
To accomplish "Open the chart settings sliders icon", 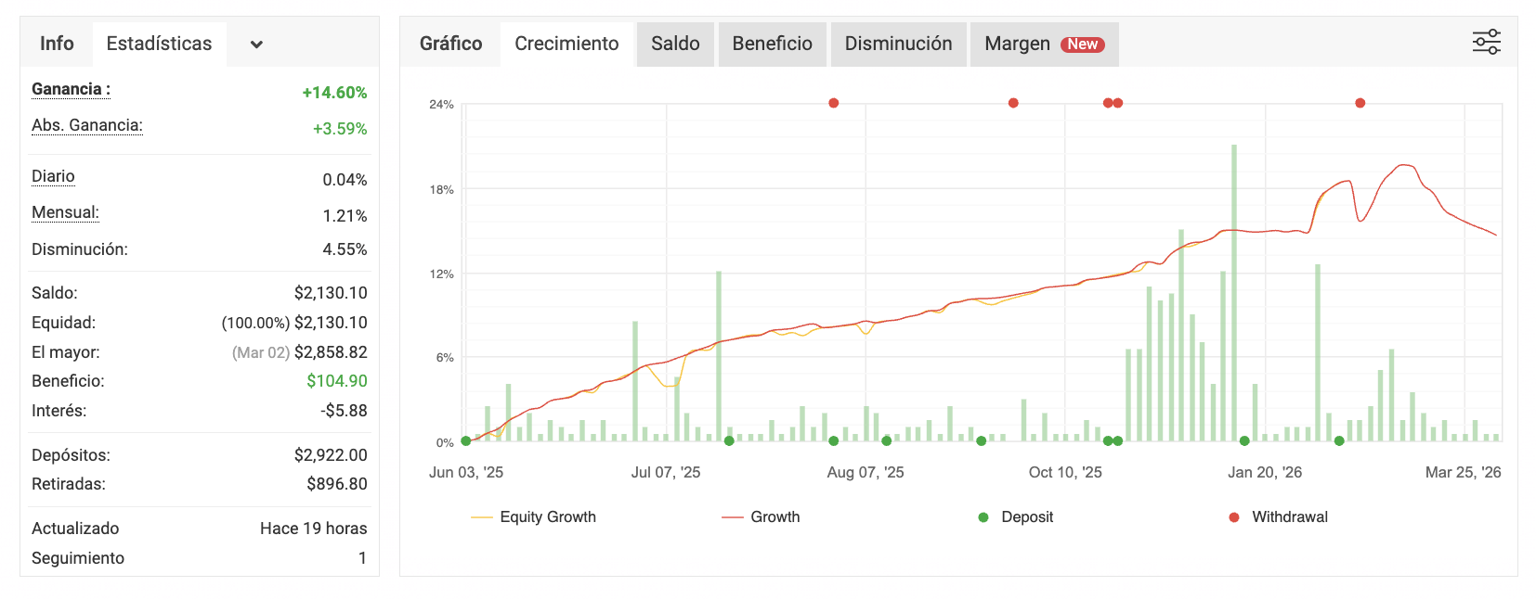I will tap(1486, 43).
